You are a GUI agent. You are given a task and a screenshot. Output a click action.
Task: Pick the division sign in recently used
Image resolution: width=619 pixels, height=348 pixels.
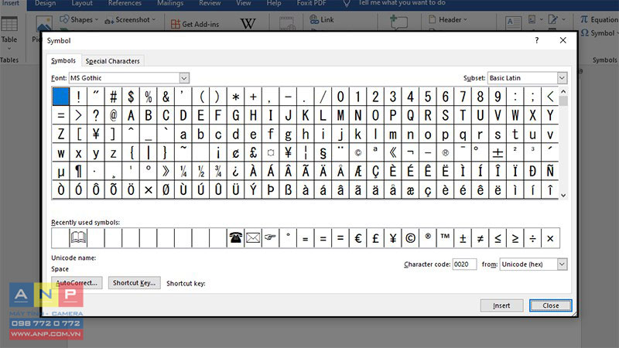[x=532, y=238]
